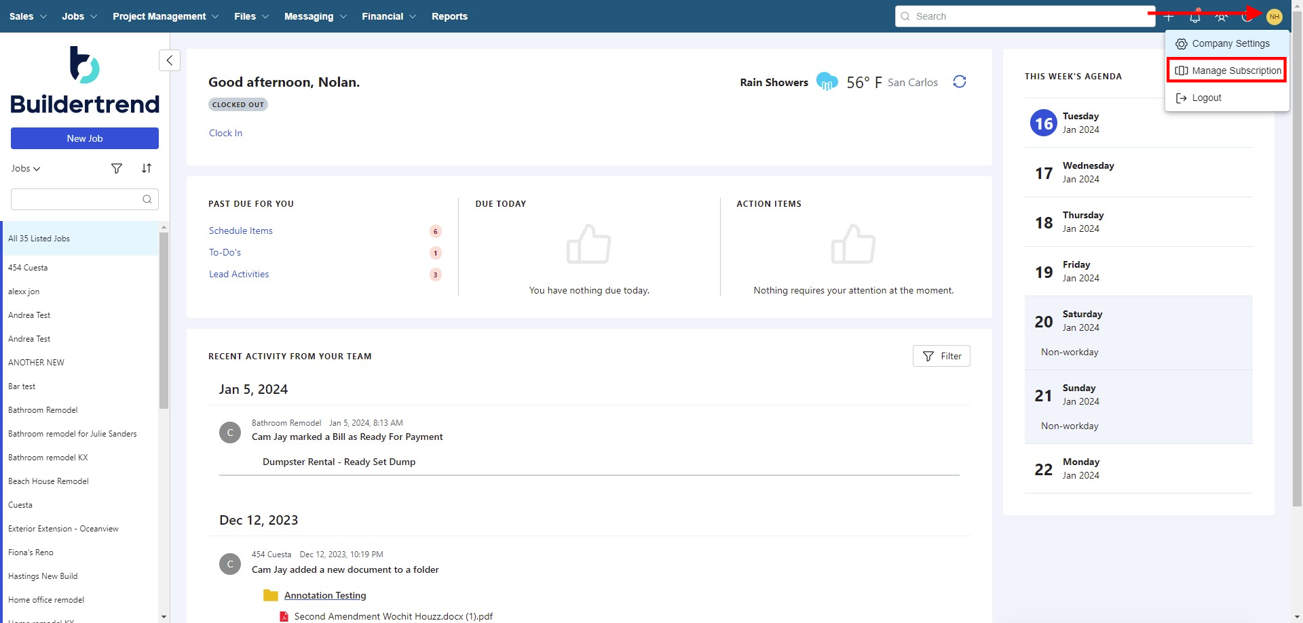Click the contacts people icon in header
Viewport: 1303px width, 623px height.
coord(1222,16)
